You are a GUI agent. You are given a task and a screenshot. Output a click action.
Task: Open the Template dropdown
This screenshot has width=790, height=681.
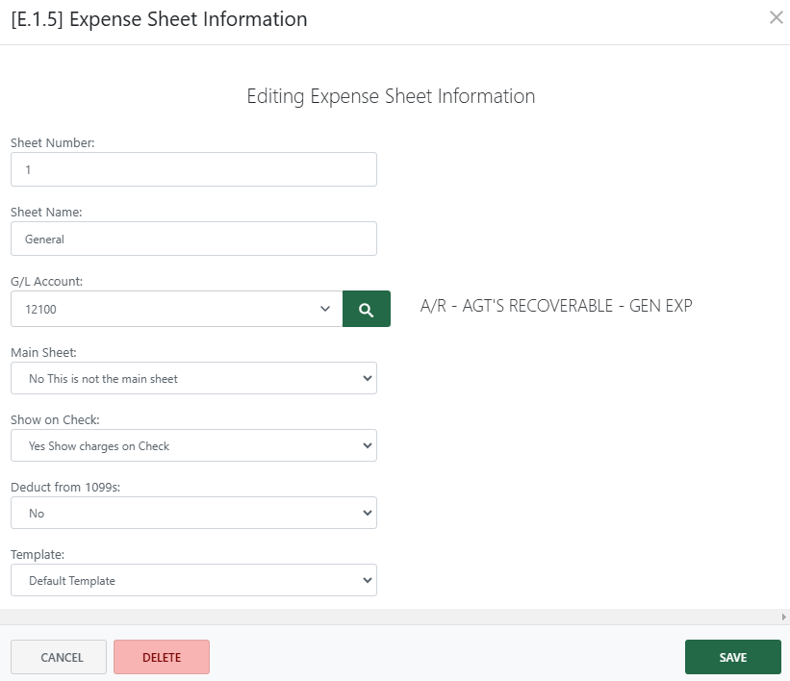[193, 580]
